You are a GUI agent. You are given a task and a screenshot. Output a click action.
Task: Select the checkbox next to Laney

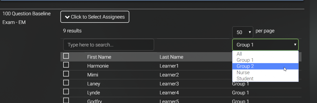click(x=66, y=83)
